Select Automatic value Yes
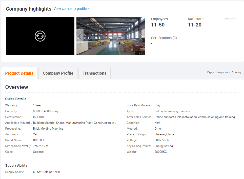 (x=35, y=134)
